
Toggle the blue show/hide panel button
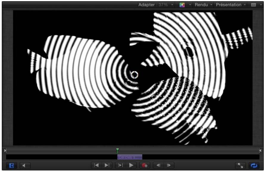12,165
